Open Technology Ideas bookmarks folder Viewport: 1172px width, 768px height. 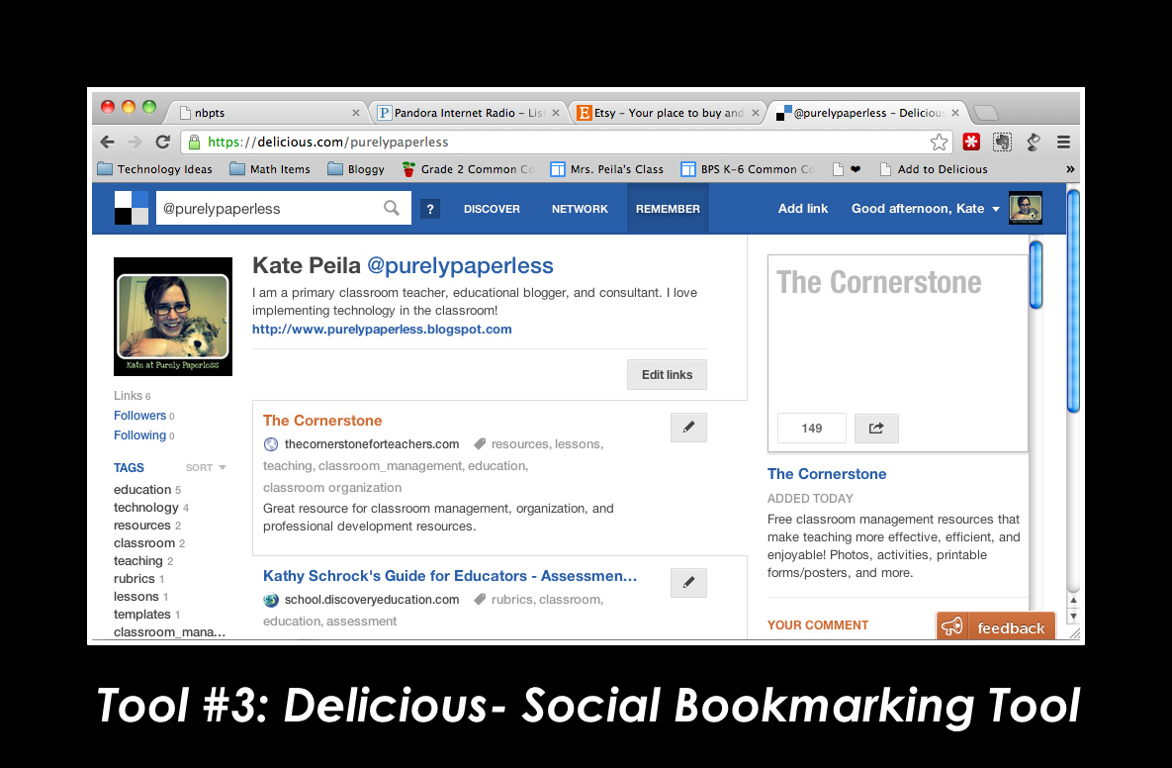[x=154, y=170]
